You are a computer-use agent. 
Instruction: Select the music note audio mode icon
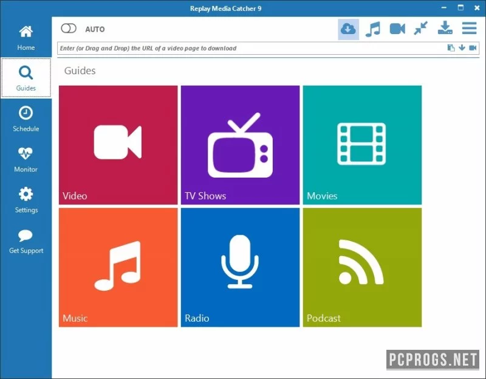pos(373,29)
